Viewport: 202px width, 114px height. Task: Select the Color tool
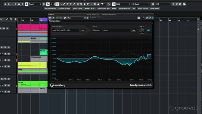coord(98,4)
